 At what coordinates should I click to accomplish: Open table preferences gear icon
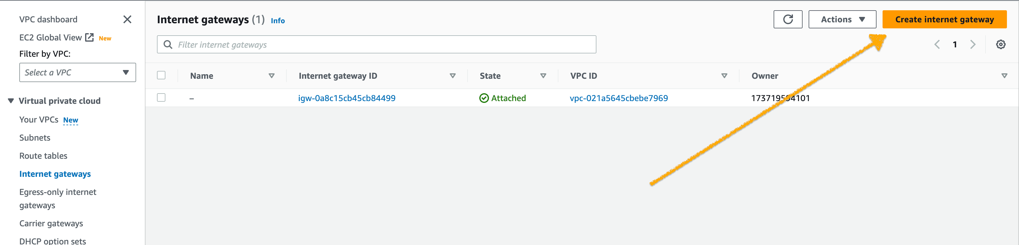tap(1000, 44)
